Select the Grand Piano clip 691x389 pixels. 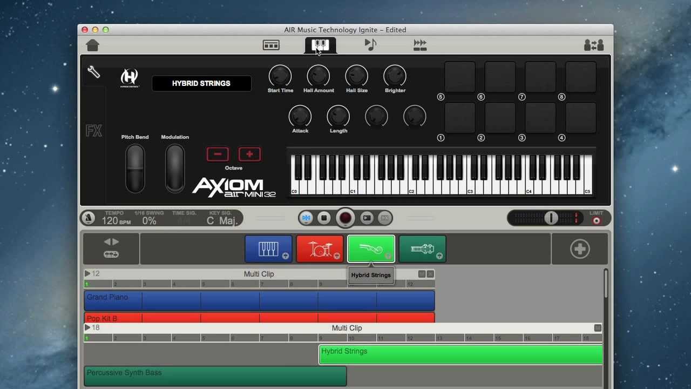[259, 301]
